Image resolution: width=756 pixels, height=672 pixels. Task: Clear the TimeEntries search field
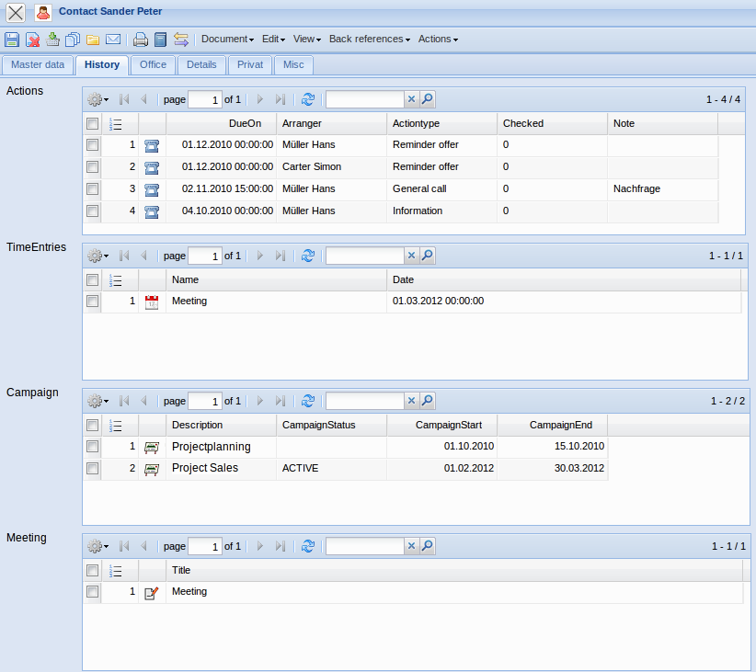[411, 256]
